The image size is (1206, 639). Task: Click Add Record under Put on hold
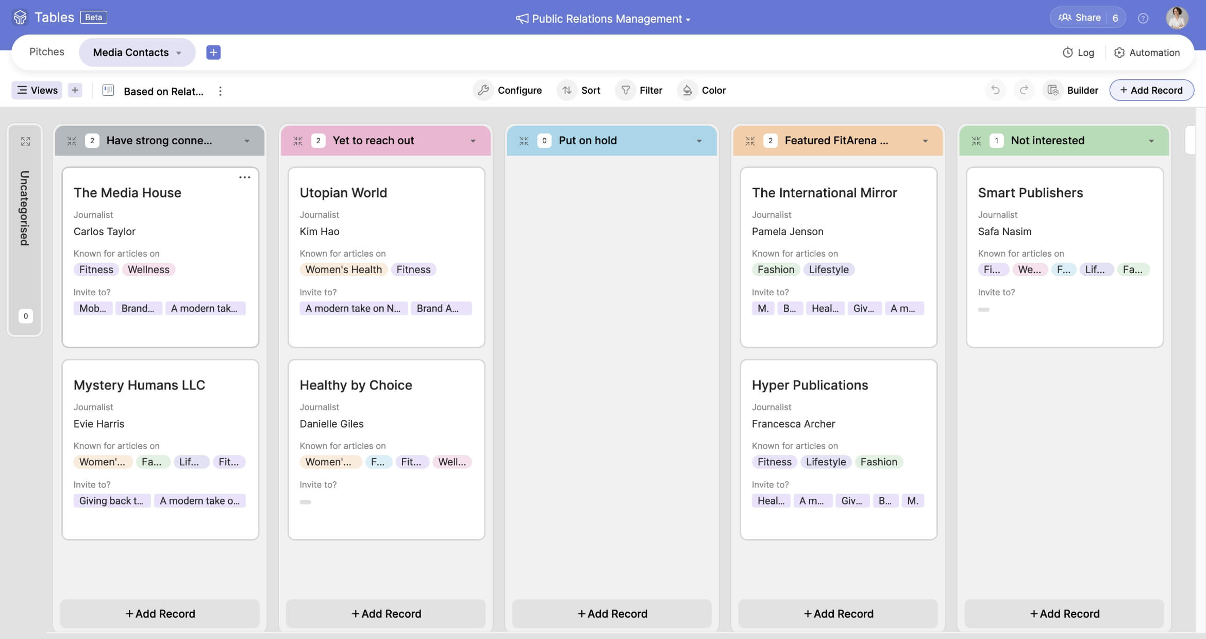pyautogui.click(x=612, y=613)
